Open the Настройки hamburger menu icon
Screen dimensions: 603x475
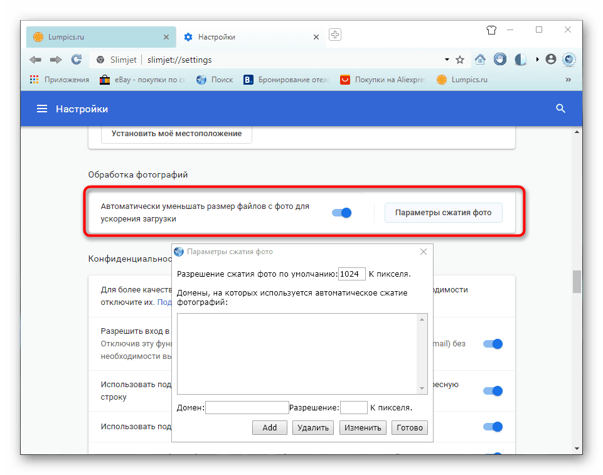41,108
